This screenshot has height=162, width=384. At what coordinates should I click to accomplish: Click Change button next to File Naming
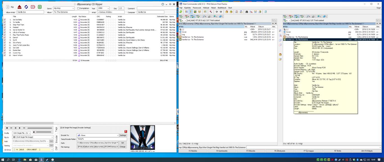pyautogui.click(x=123, y=147)
